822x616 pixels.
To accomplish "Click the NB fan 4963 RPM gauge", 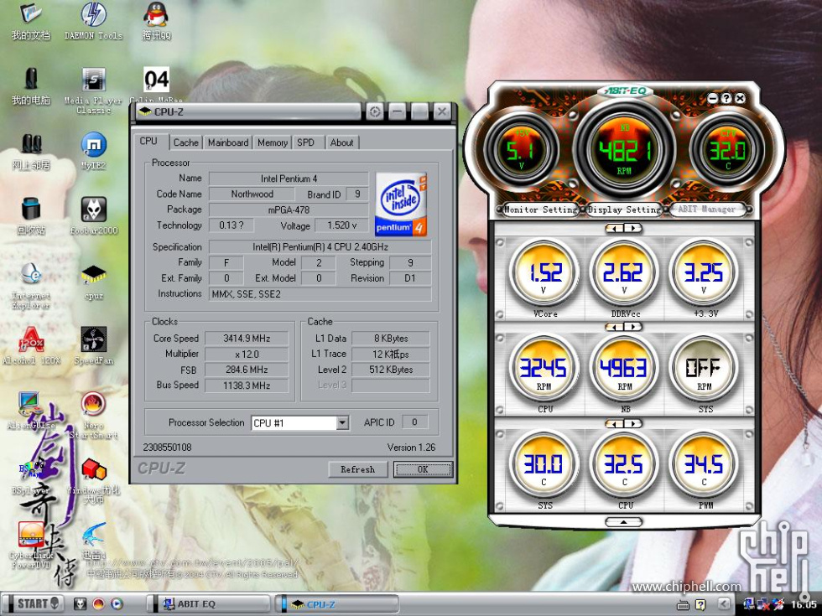I will point(624,368).
